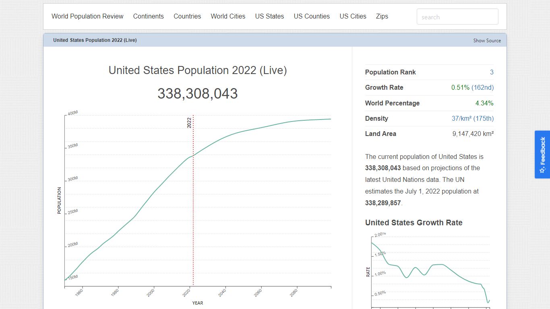Screen dimensions: 550x309
Task: Click the 350M y-axis label
Action: pyautogui.click(x=72, y=146)
